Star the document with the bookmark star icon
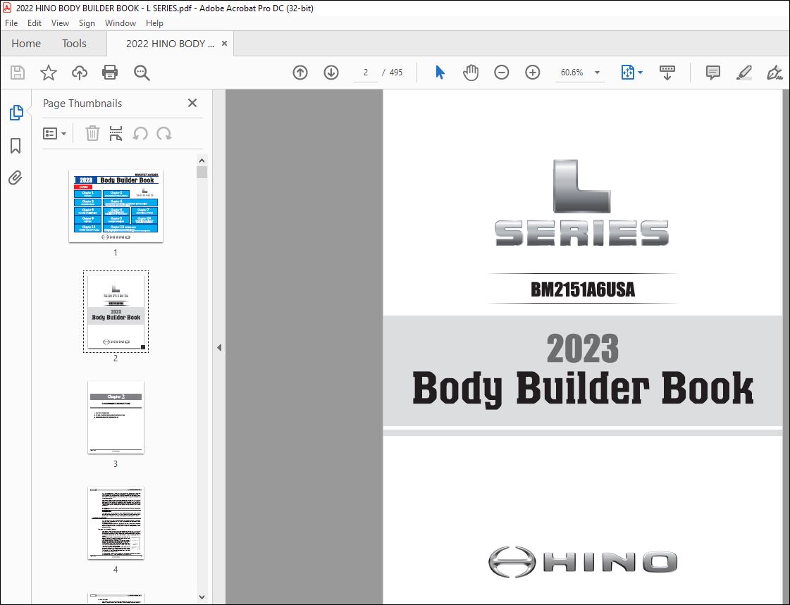790x605 pixels. pyautogui.click(x=49, y=73)
